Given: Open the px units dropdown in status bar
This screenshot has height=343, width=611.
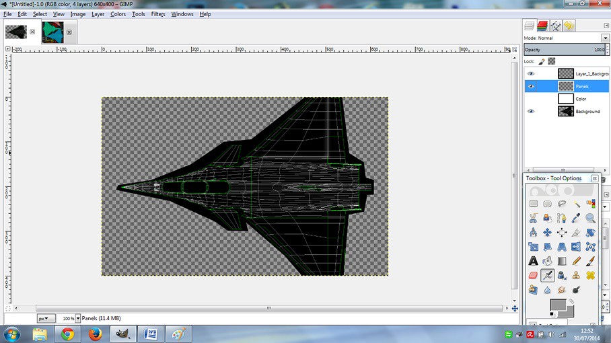Looking at the screenshot, I should pyautogui.click(x=46, y=319).
